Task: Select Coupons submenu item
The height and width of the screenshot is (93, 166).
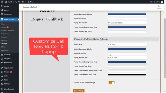Action: 4,37
